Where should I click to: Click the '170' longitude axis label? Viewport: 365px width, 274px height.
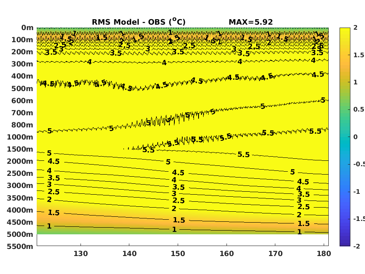[x=275, y=254]
